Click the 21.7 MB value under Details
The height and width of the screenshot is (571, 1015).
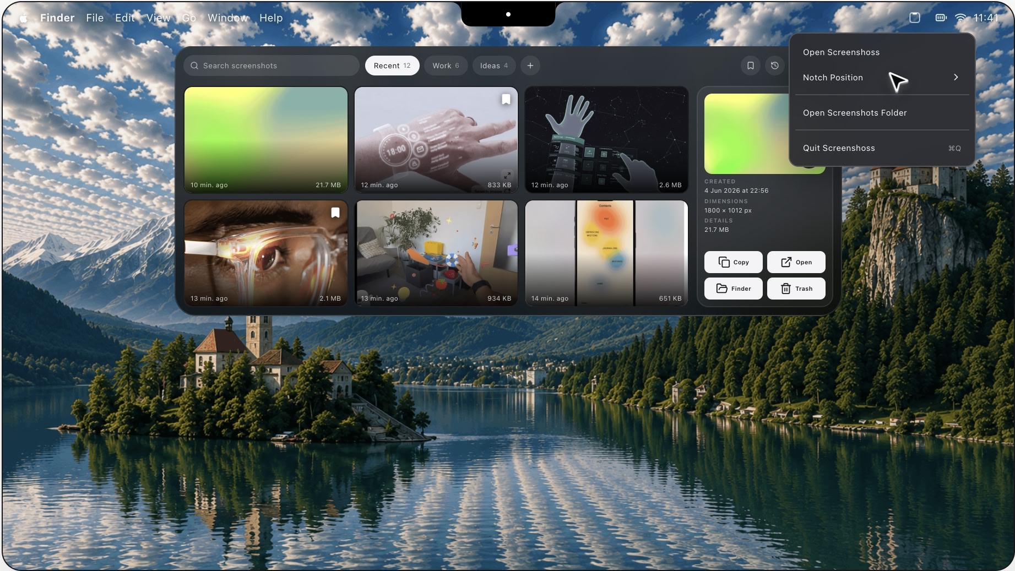[x=717, y=230]
